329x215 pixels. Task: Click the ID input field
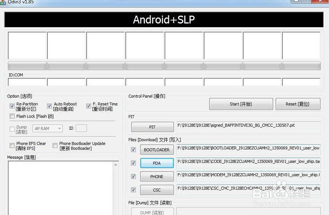[81, 128]
